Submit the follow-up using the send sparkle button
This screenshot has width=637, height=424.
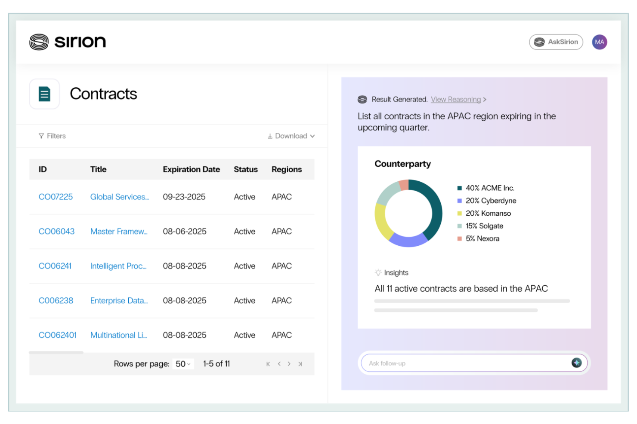[x=577, y=363]
